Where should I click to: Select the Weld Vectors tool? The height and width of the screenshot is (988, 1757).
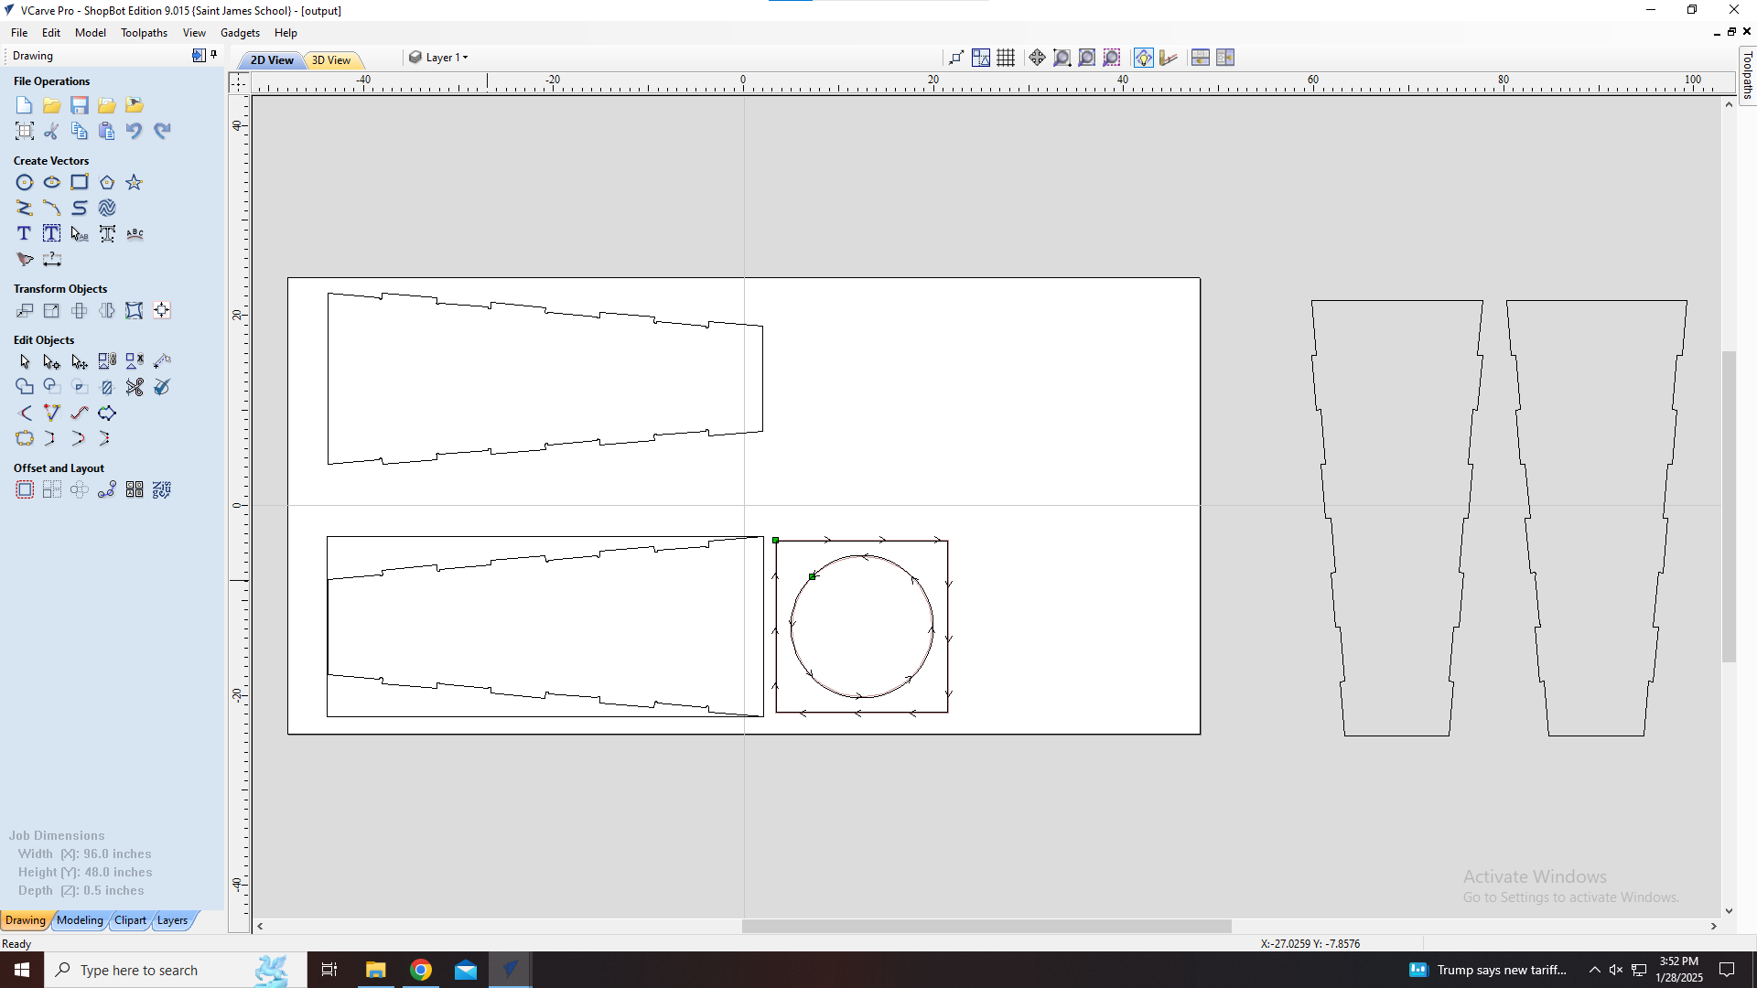click(24, 386)
